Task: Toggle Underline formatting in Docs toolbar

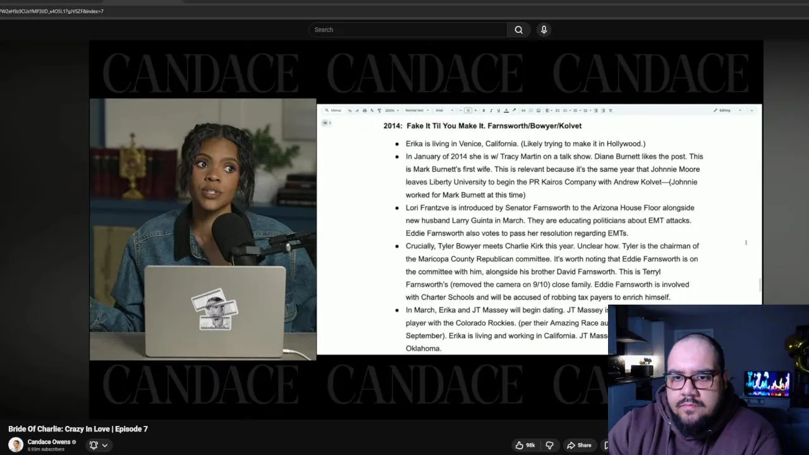Action: click(x=499, y=111)
